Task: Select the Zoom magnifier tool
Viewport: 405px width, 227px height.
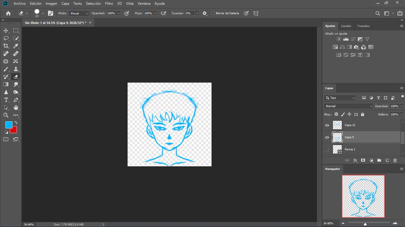Action: click(x=6, y=115)
